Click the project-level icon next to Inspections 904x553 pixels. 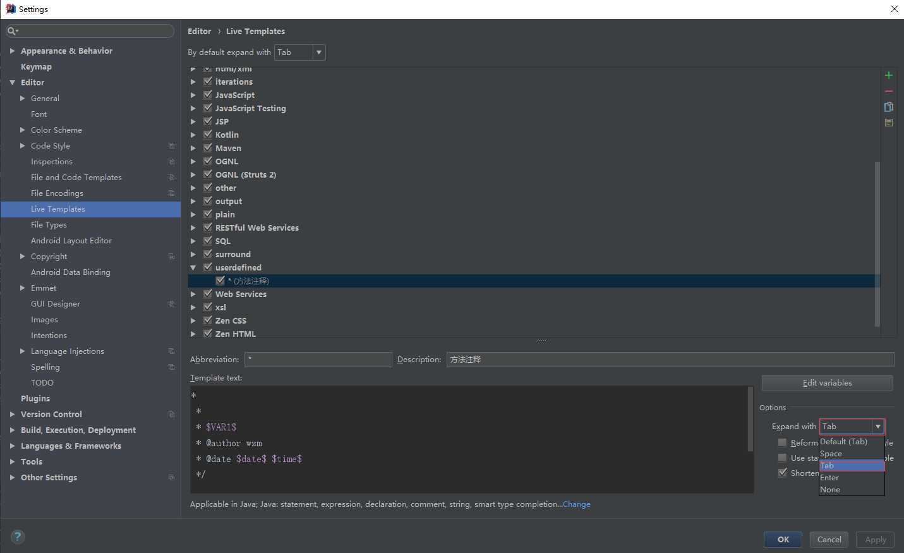click(171, 162)
